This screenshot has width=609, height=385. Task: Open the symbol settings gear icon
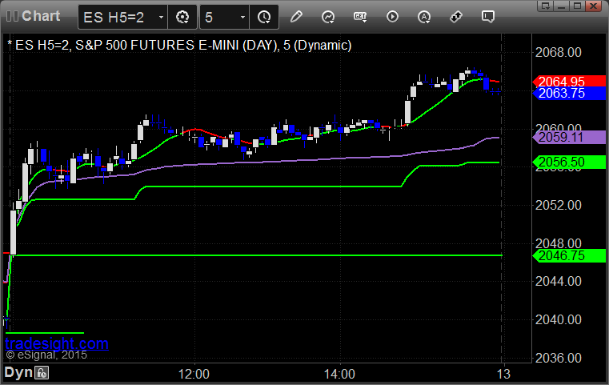[x=182, y=17]
